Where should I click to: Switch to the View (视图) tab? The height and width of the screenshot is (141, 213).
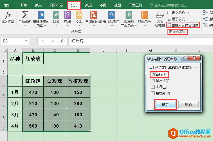pyautogui.click(x=118, y=5)
